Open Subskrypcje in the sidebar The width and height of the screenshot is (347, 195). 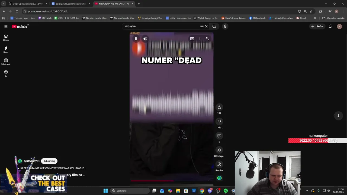click(x=6, y=62)
